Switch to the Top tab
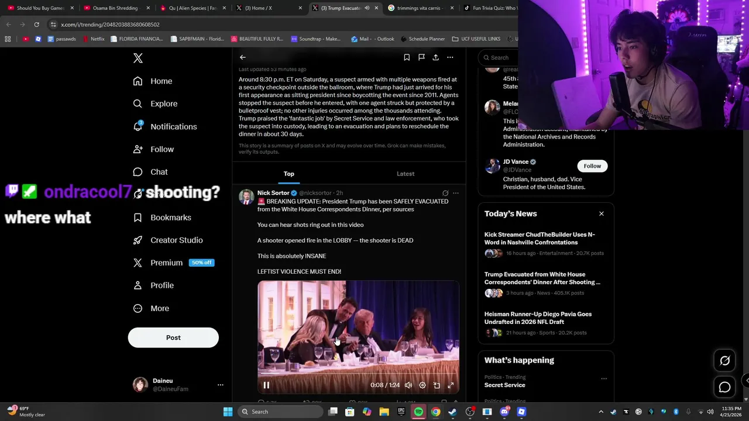Image resolution: width=749 pixels, height=421 pixels. click(289, 174)
